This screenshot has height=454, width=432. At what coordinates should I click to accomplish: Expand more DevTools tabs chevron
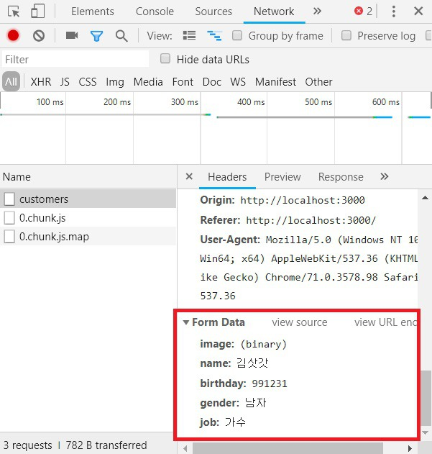pos(317,11)
